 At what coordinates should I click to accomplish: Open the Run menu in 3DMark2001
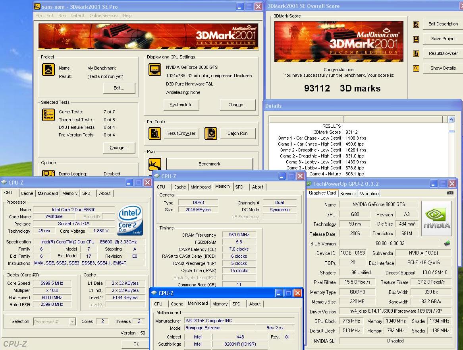62,16
